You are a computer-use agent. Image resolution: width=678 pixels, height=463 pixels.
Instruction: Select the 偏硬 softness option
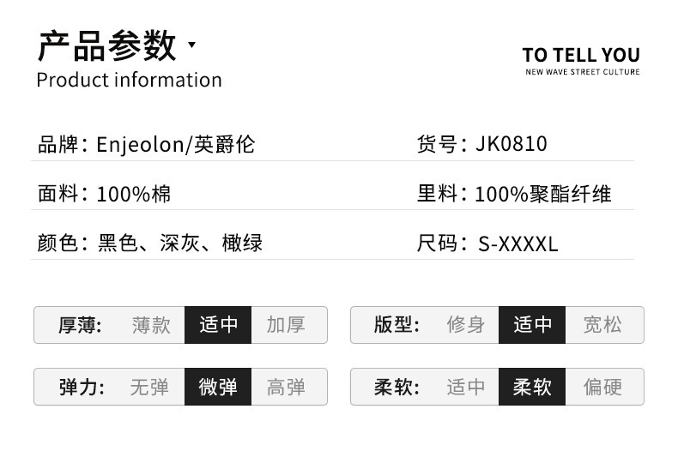[x=602, y=387]
